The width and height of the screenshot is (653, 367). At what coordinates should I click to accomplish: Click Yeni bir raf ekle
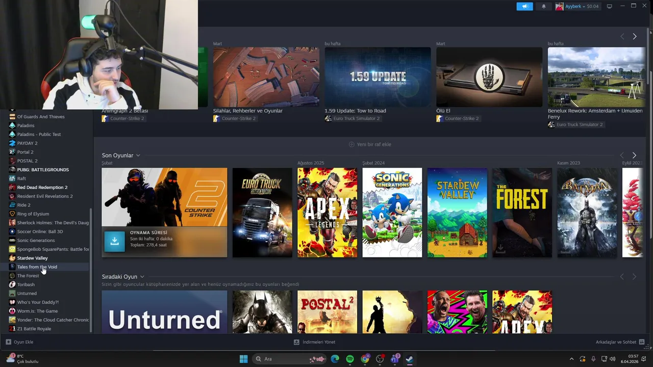(x=374, y=144)
